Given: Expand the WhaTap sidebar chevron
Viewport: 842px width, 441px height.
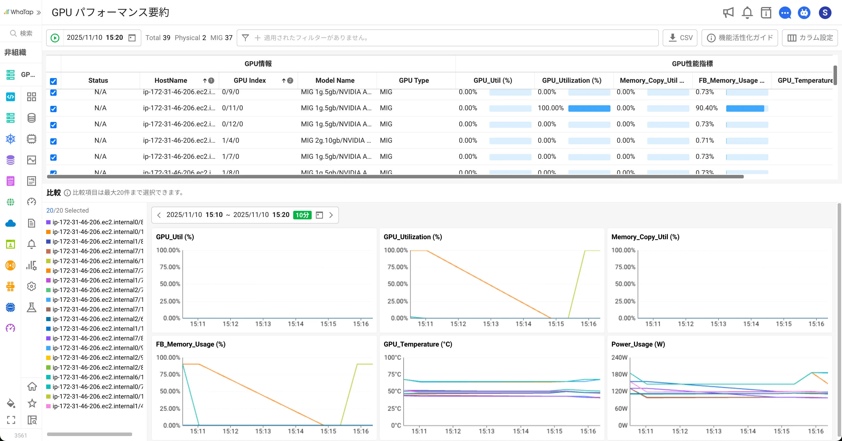Looking at the screenshot, I should pos(39,12).
